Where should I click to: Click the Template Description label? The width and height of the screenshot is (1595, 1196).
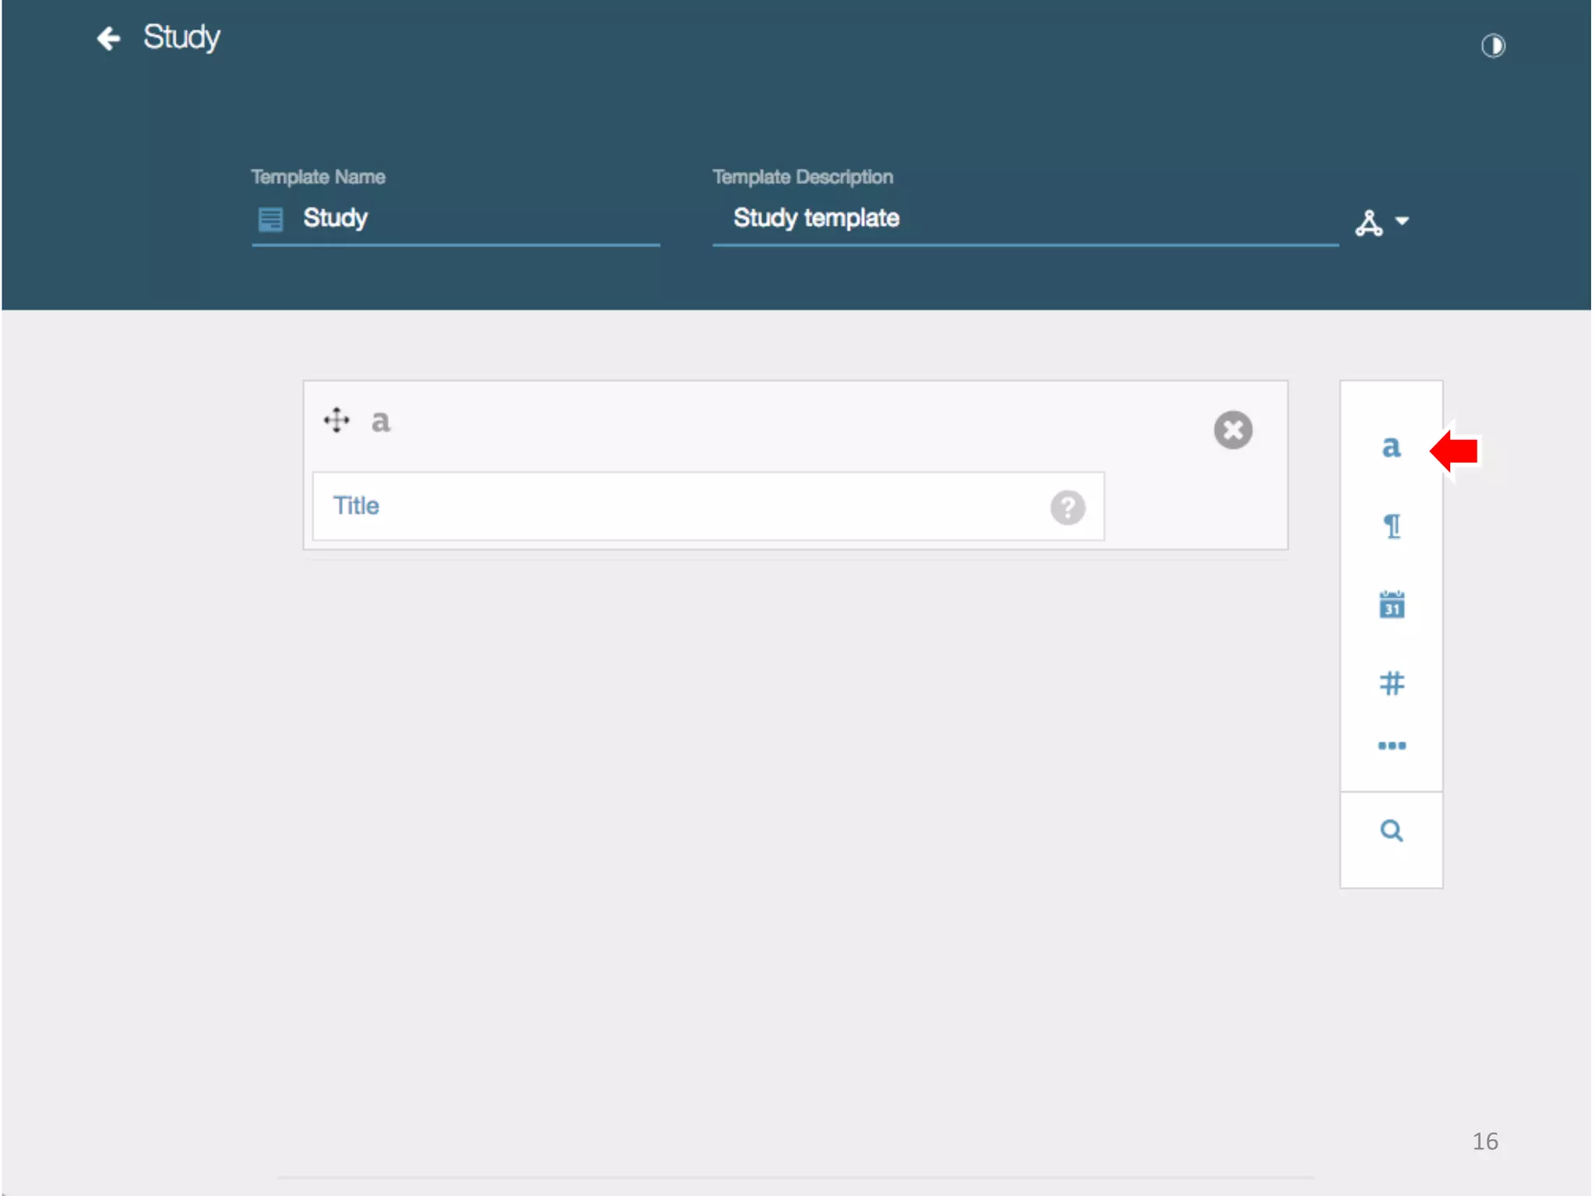(x=802, y=178)
